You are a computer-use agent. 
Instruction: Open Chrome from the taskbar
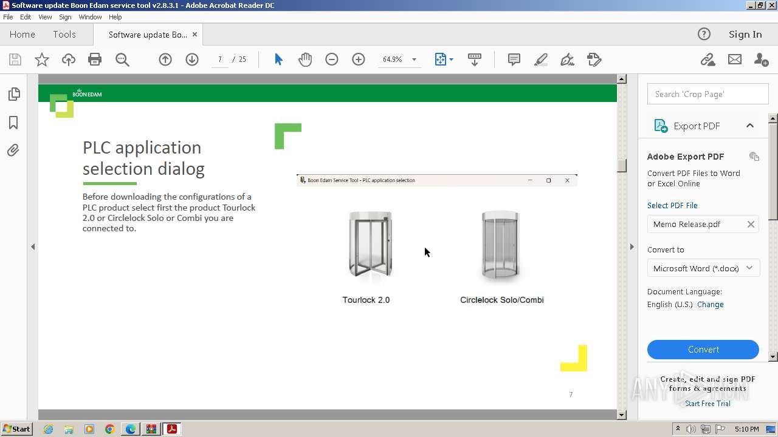point(110,429)
